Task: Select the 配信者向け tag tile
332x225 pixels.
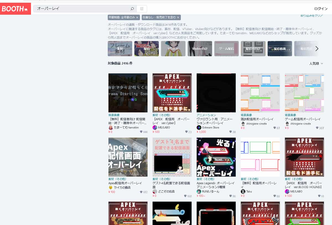Action: coord(253,49)
